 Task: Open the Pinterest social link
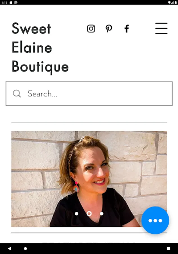109,29
